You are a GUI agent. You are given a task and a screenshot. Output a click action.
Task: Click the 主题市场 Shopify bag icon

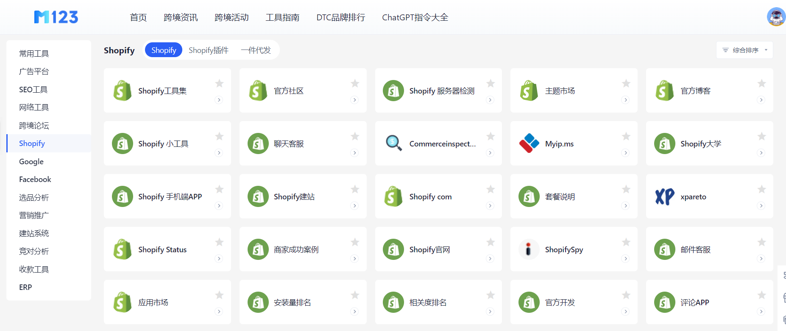(529, 91)
